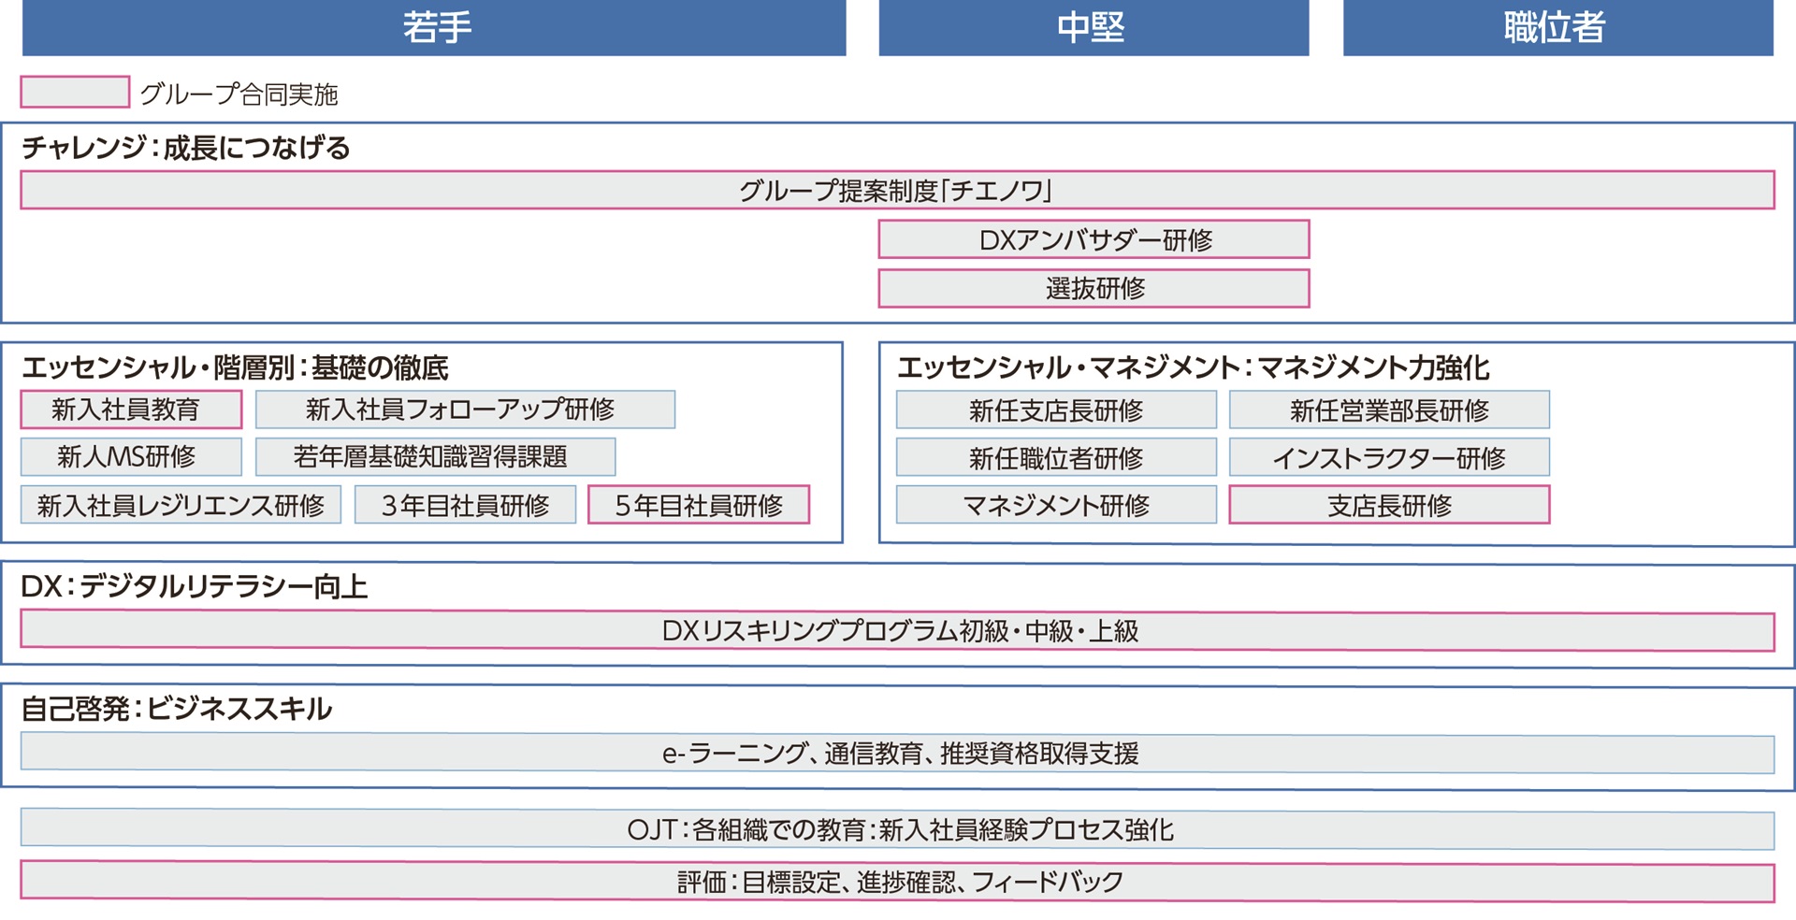Click 新入社員フォローアップ研修 box
1796x920 pixels.
465,410
